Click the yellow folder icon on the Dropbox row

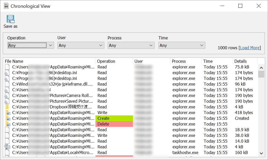pyautogui.click(x=7, y=107)
